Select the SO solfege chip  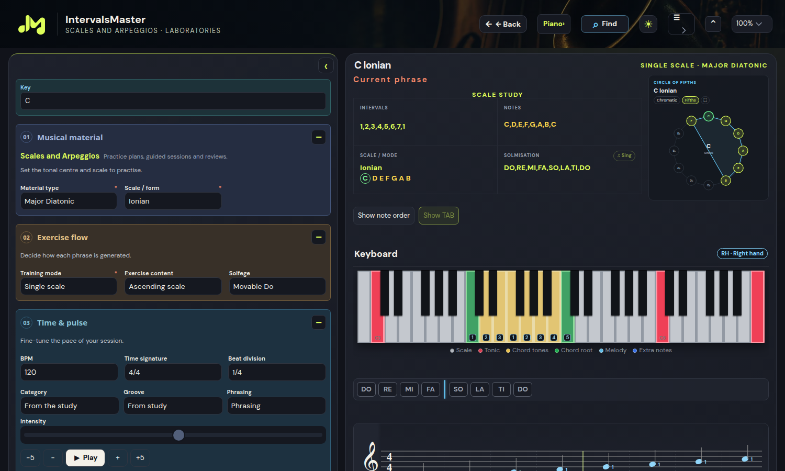tap(458, 389)
